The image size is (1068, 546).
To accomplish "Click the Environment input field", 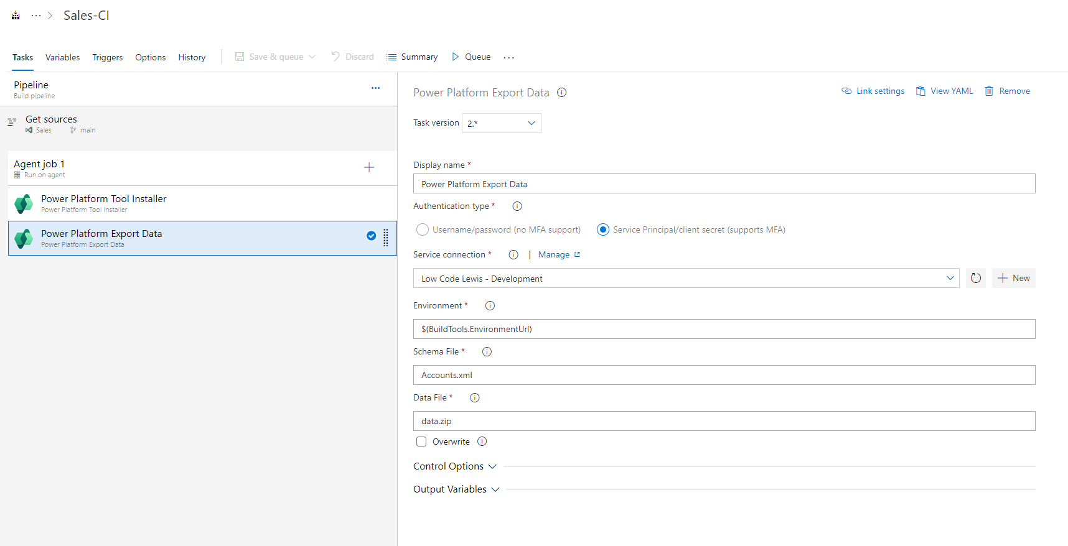I will tap(724, 329).
